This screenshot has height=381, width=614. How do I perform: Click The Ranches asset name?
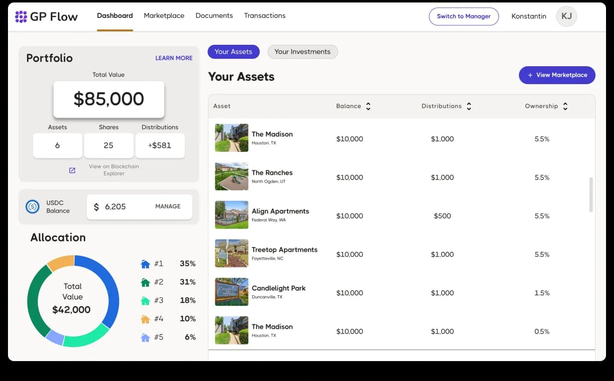[272, 173]
